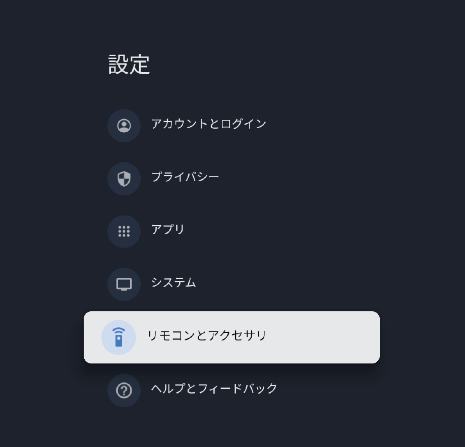Select the アプリ label

pyautogui.click(x=167, y=230)
